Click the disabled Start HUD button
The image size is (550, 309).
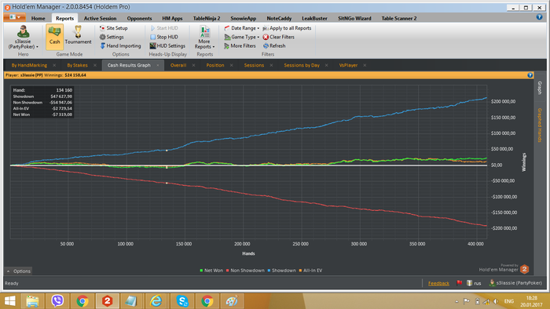click(x=164, y=28)
